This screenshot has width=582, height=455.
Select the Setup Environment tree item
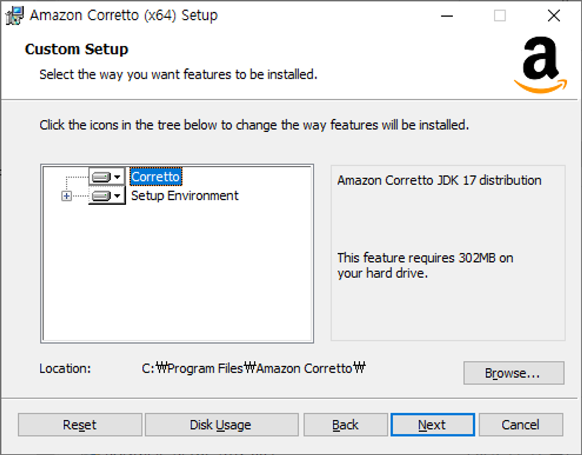(x=185, y=195)
